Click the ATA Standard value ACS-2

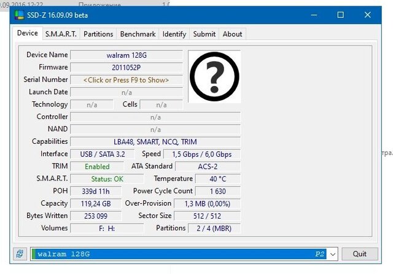click(208, 166)
